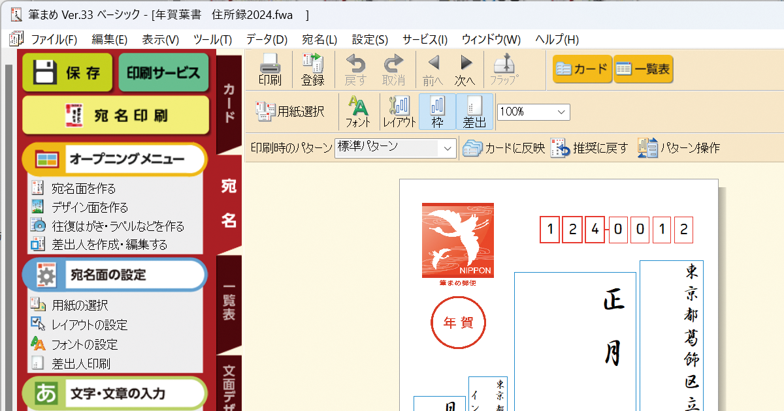The width and height of the screenshot is (784, 411).
Task: Select 宛名面を作る
Action: pyautogui.click(x=74, y=189)
